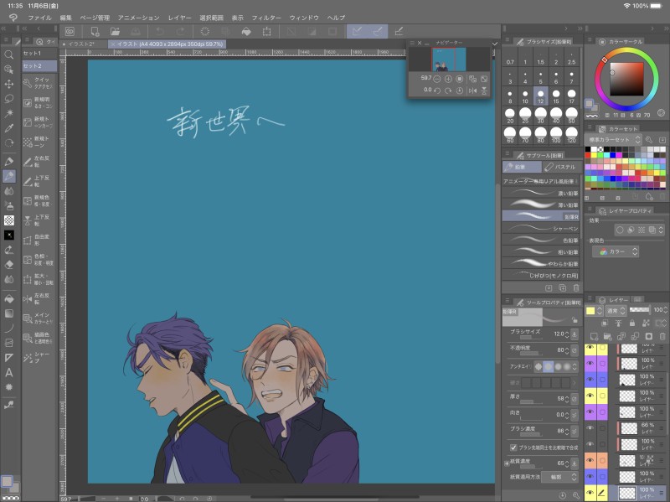Image resolution: width=670 pixels, height=502 pixels.
Task: Pick the red swatch in the color set
Action: click(x=588, y=155)
